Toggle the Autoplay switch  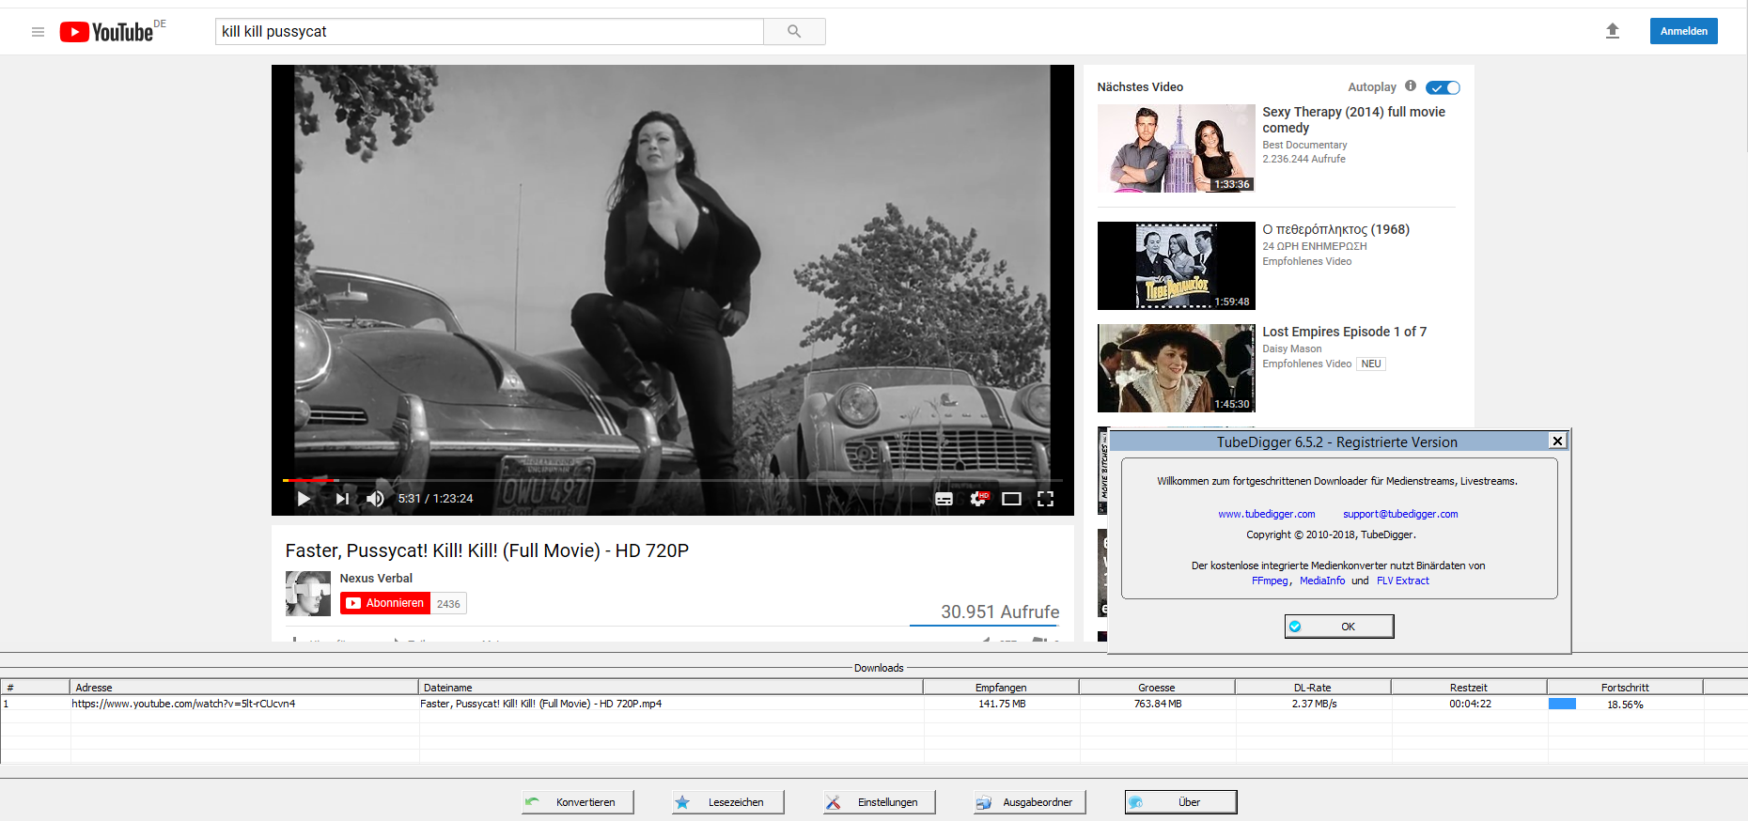[x=1443, y=87]
